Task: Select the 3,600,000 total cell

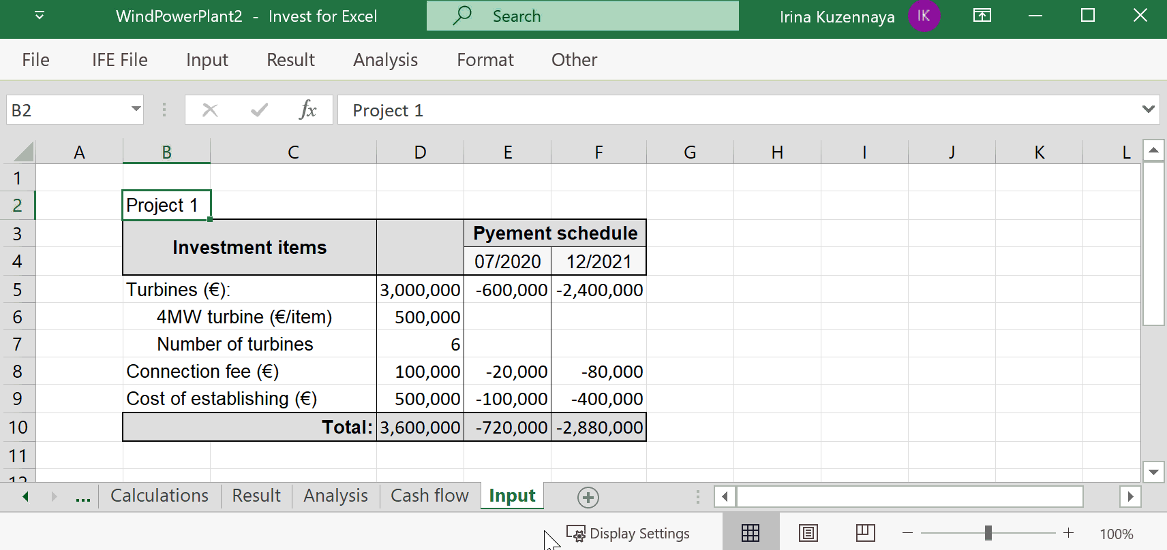Action: pos(420,427)
